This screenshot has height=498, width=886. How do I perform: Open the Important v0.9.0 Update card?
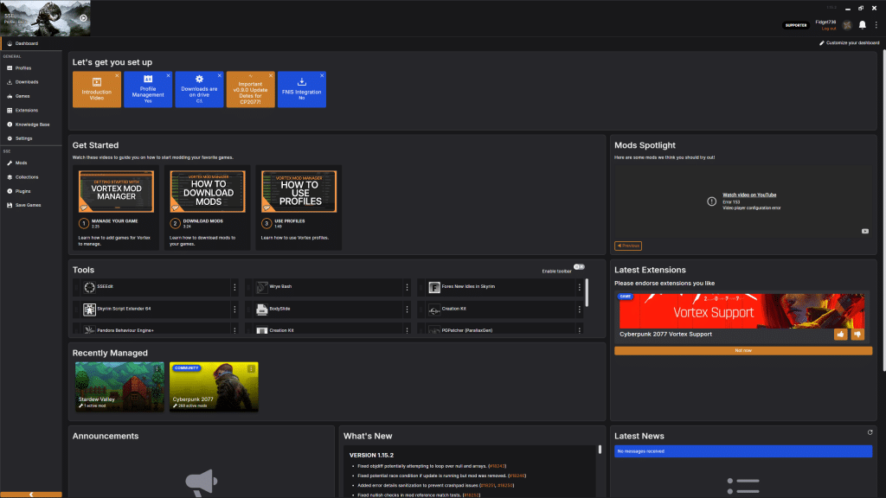coord(250,89)
